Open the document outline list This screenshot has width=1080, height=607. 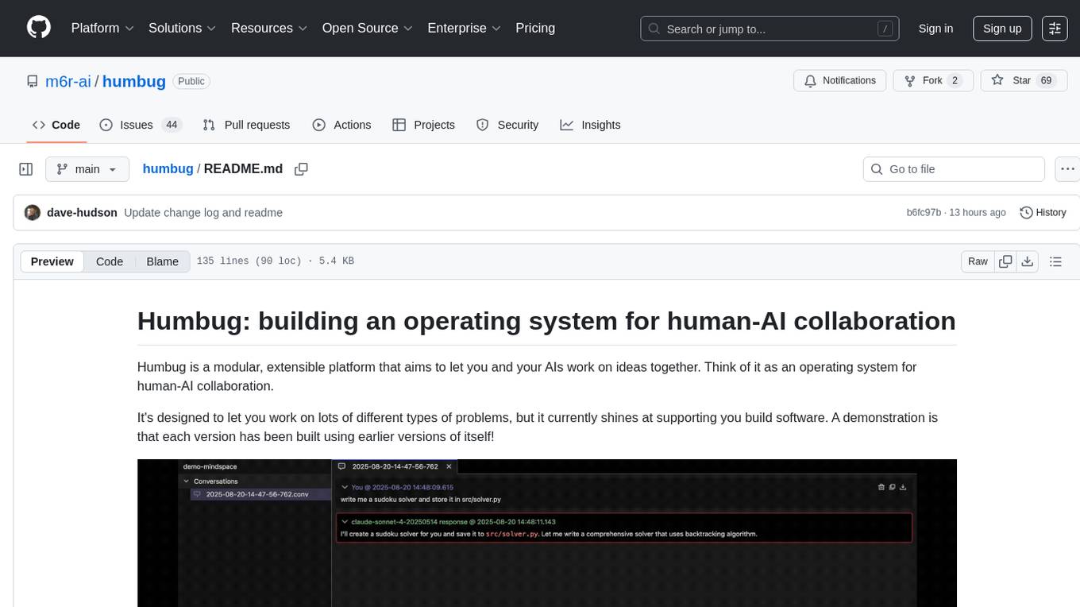click(1055, 261)
